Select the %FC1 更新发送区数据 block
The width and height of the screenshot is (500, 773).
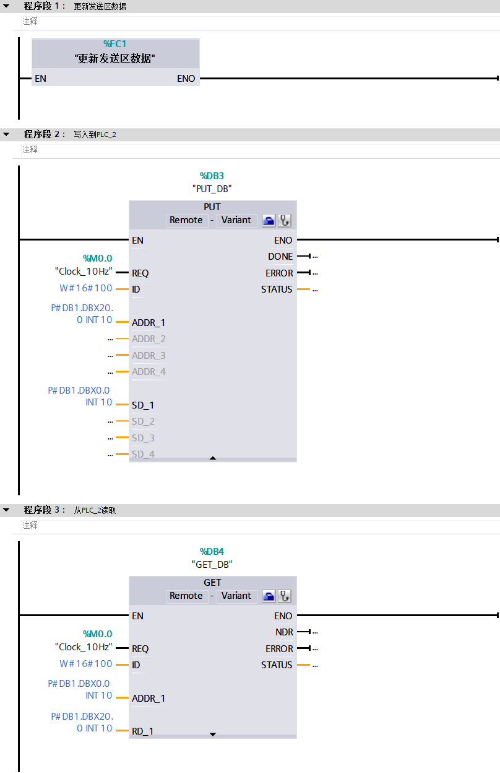pos(116,62)
